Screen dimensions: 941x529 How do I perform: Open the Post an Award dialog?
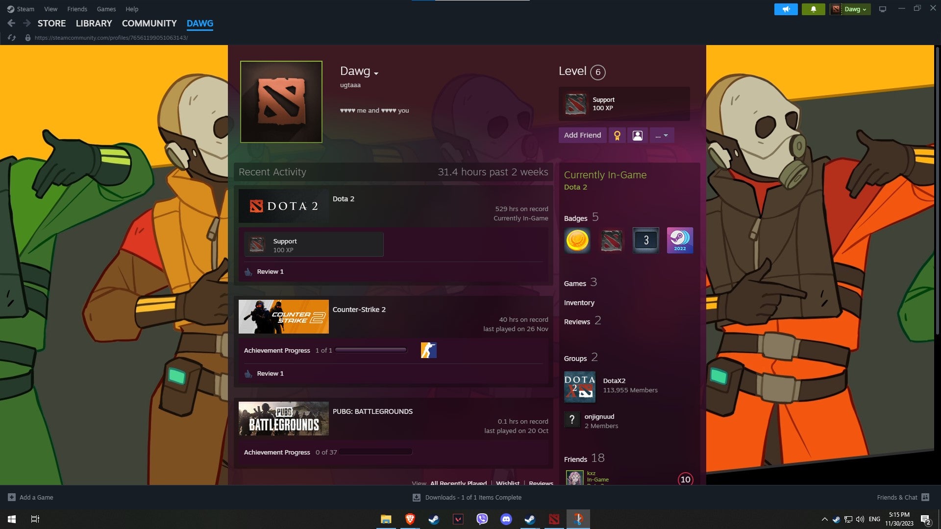click(x=617, y=135)
